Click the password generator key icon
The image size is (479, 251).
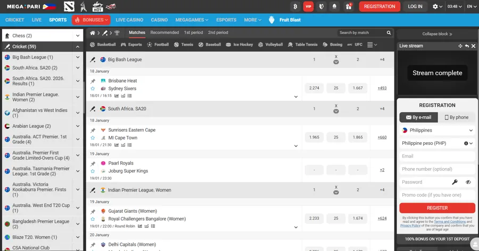click(455, 182)
